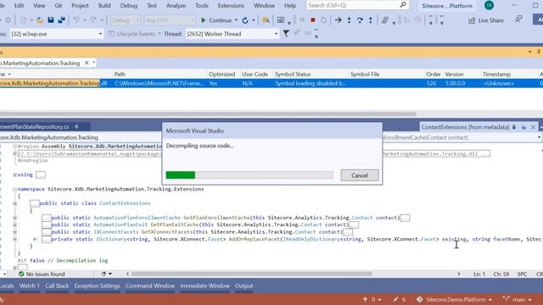Switch to the Watch 1 tab
Screen dimensions: 543x305
pyautogui.click(x=30, y=286)
